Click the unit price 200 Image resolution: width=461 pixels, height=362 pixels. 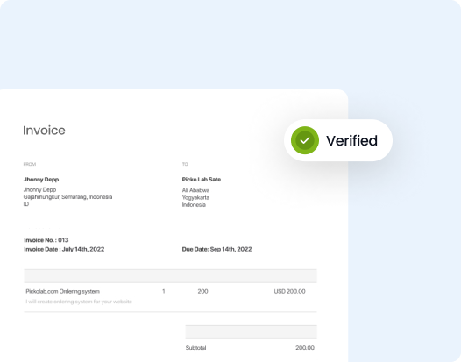(202, 291)
